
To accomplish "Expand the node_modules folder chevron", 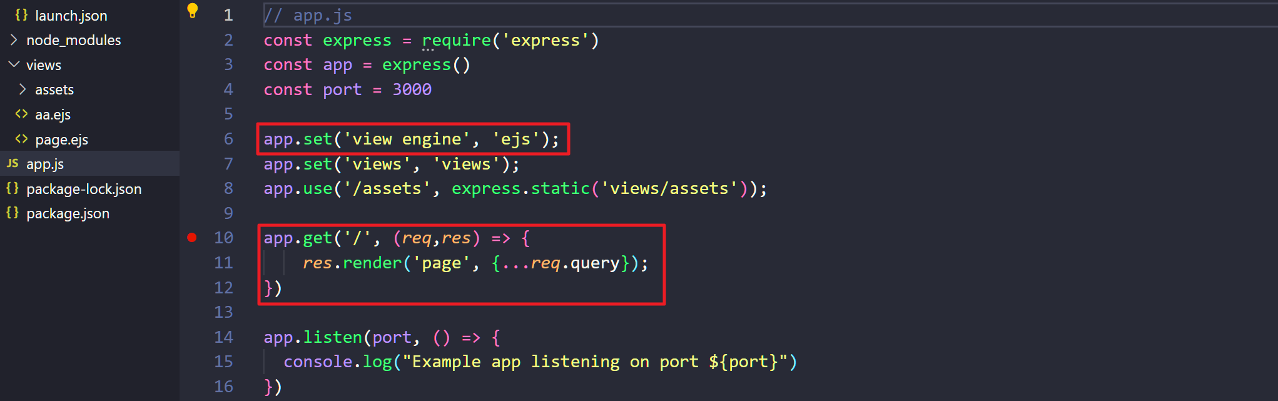I will (14, 40).
